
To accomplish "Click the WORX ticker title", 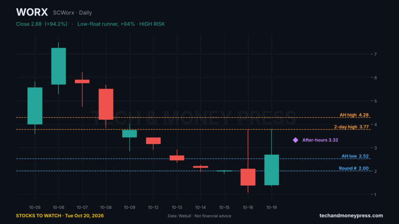I will [32, 12].
